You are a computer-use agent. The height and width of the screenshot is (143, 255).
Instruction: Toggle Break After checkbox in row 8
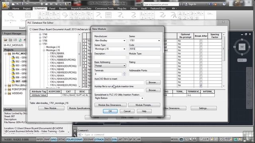pos(201,63)
